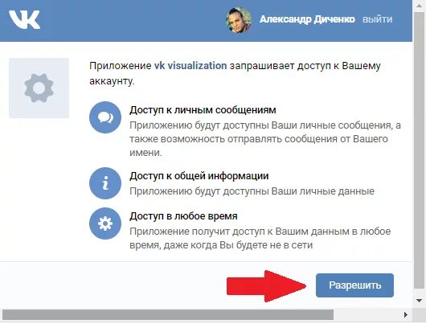Viewport: 426px width, 324px height.
Task: Click the Доступ в любое время heading
Action: (x=183, y=216)
